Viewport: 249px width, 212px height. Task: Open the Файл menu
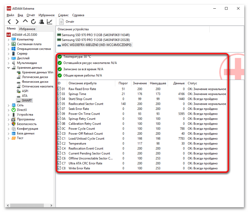click(10, 15)
